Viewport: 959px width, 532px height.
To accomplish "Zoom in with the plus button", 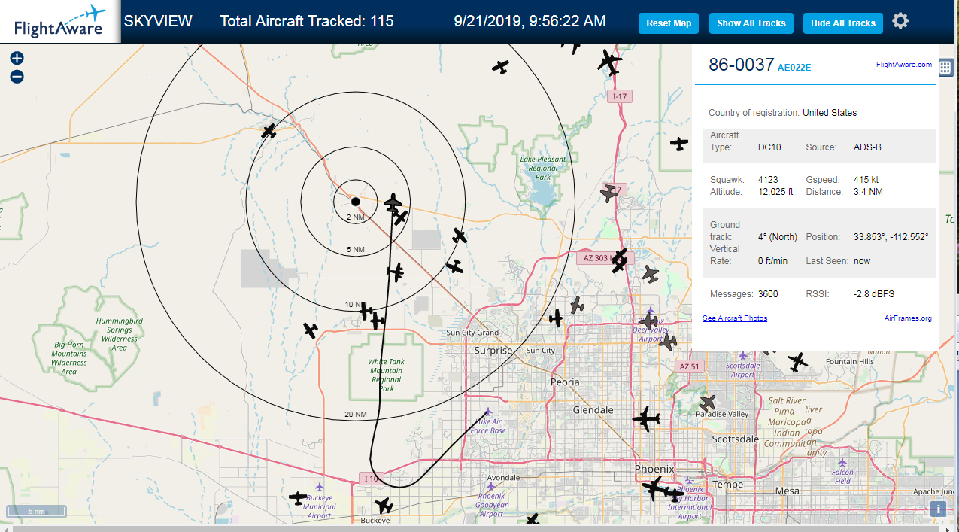I will point(17,58).
